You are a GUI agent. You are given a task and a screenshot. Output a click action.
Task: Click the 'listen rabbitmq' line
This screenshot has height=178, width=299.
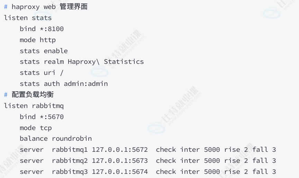click(x=34, y=106)
